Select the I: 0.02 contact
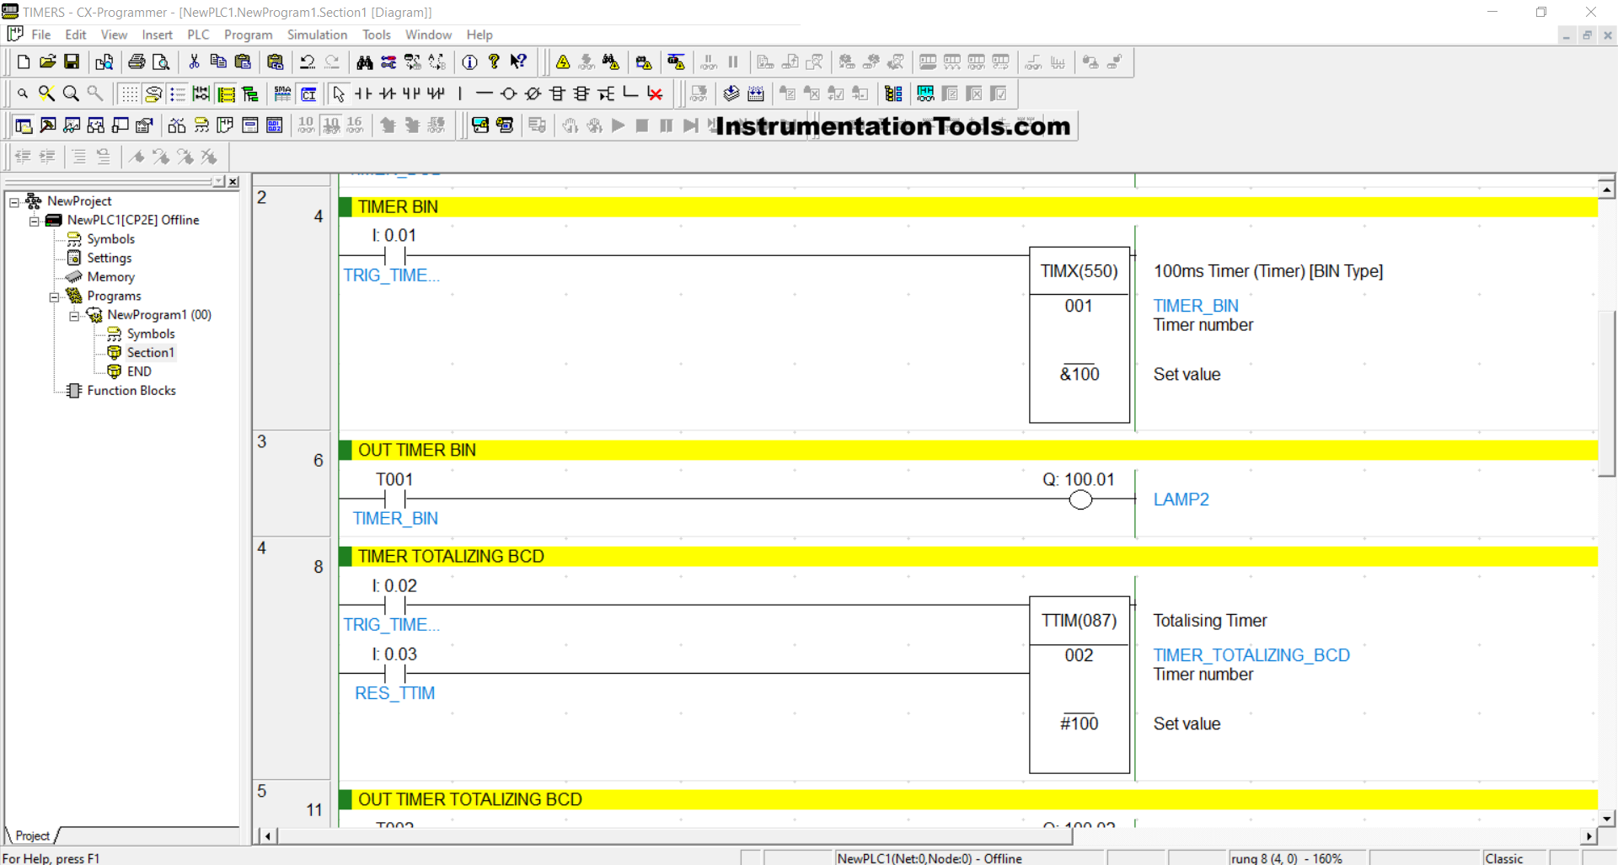Viewport: 1618px width, 865px height. (394, 605)
